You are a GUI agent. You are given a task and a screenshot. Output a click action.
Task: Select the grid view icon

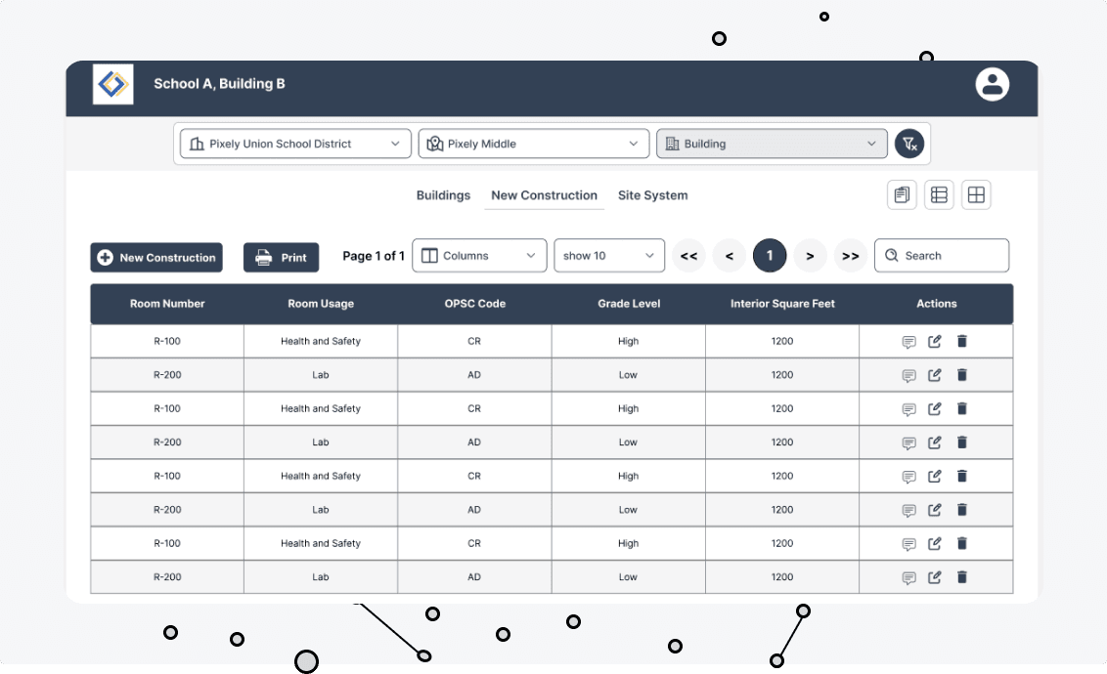click(x=976, y=195)
